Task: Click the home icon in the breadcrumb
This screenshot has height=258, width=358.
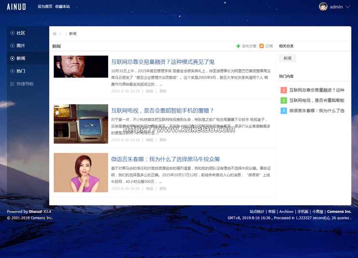Action: 55,34
